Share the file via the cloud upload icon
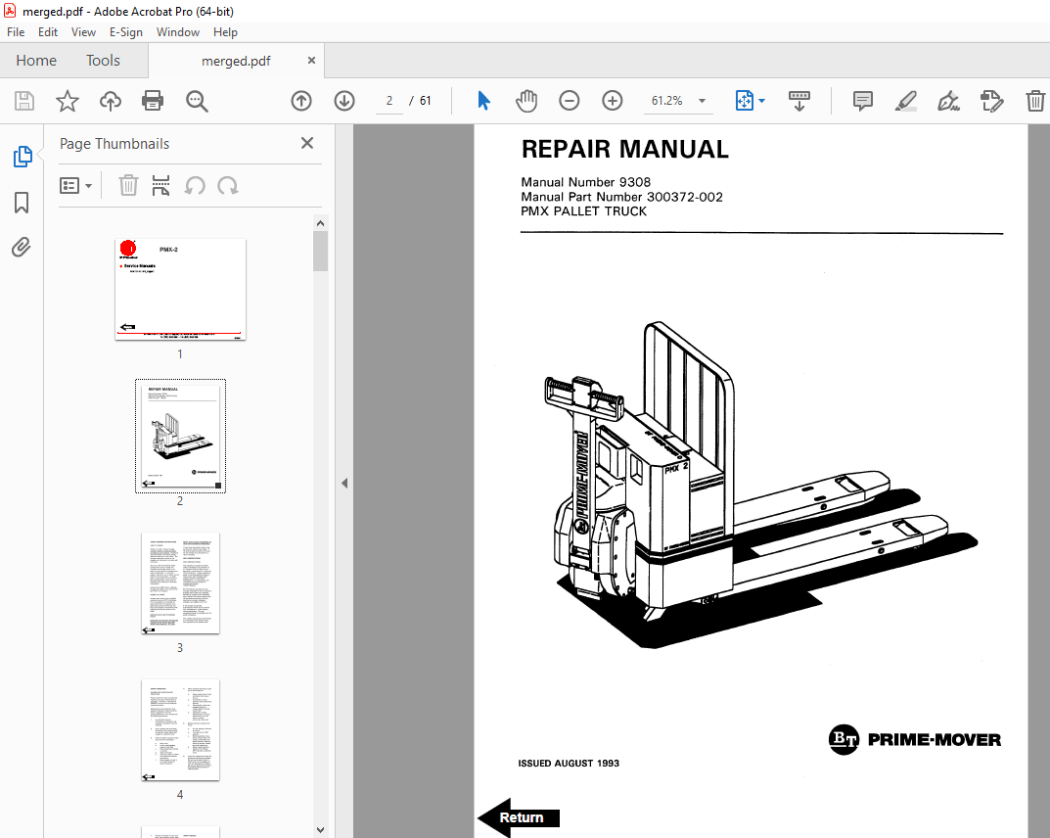1050x838 pixels. click(x=110, y=100)
